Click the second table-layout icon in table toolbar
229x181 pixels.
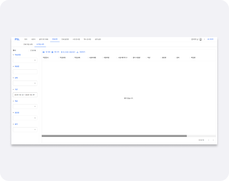point(52,52)
